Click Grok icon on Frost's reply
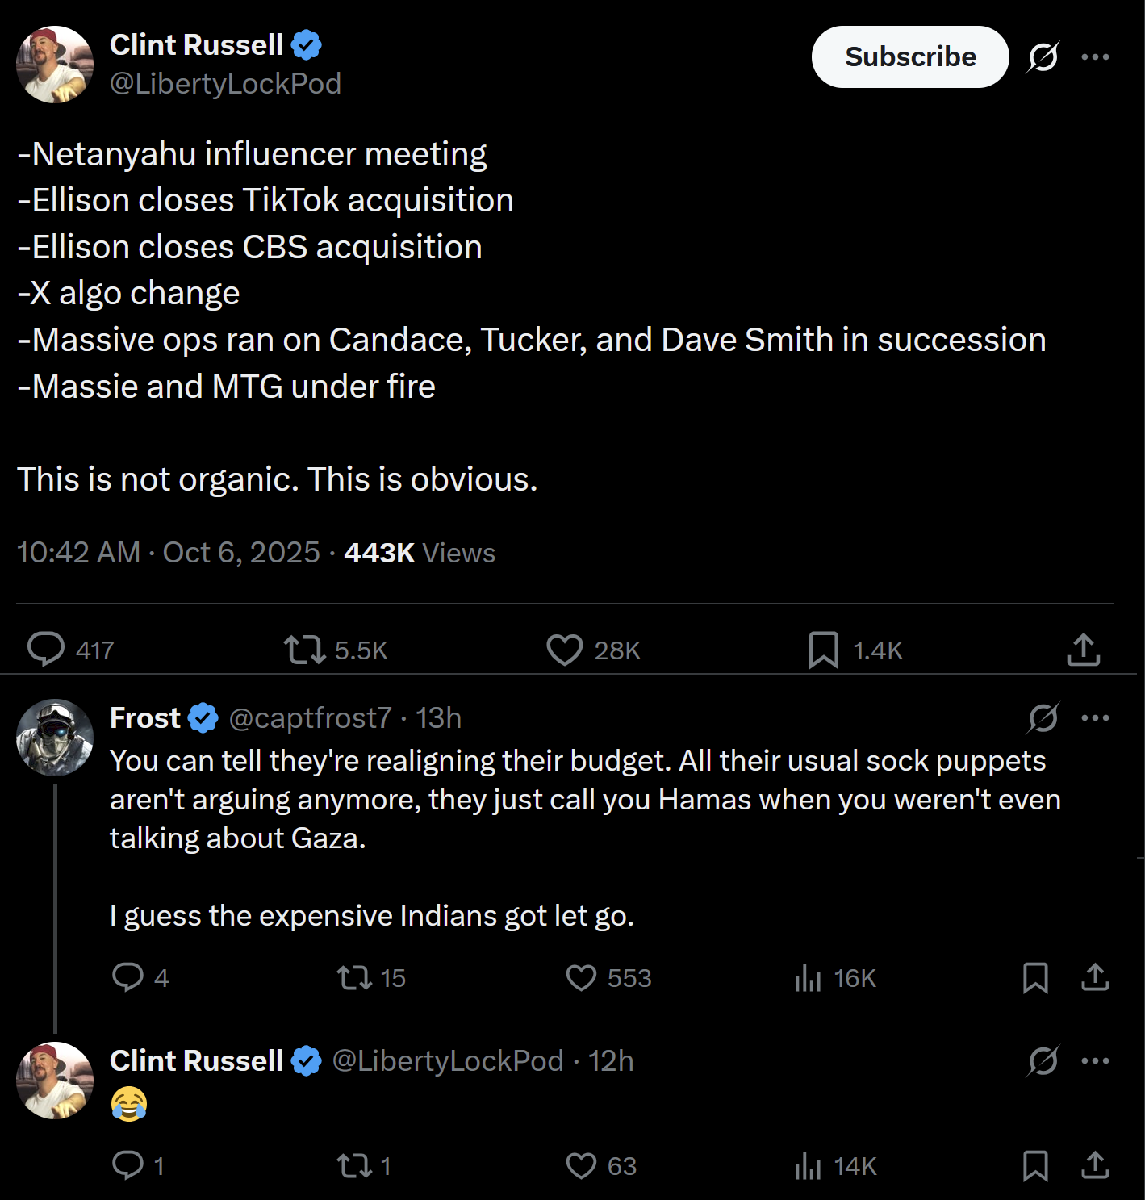1145x1200 pixels. (x=1043, y=717)
